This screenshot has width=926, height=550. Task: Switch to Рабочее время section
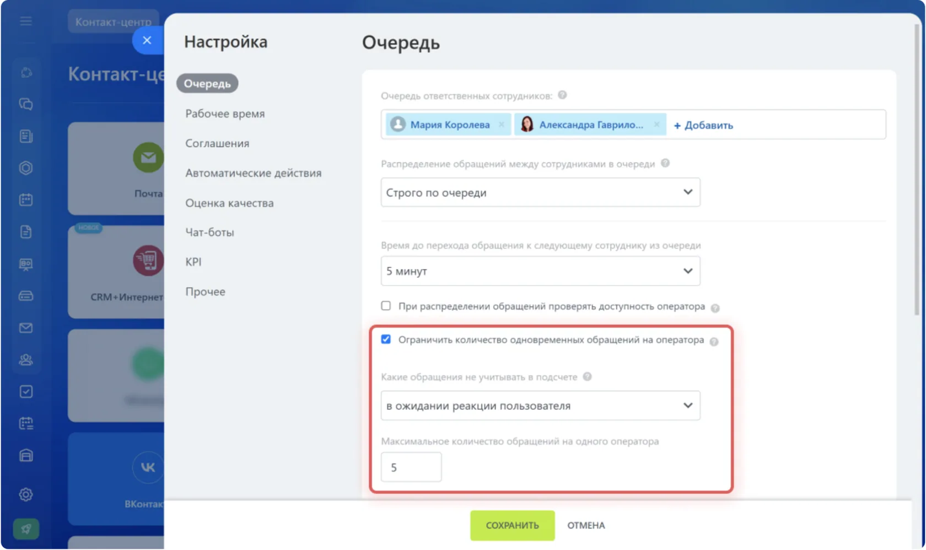225,114
